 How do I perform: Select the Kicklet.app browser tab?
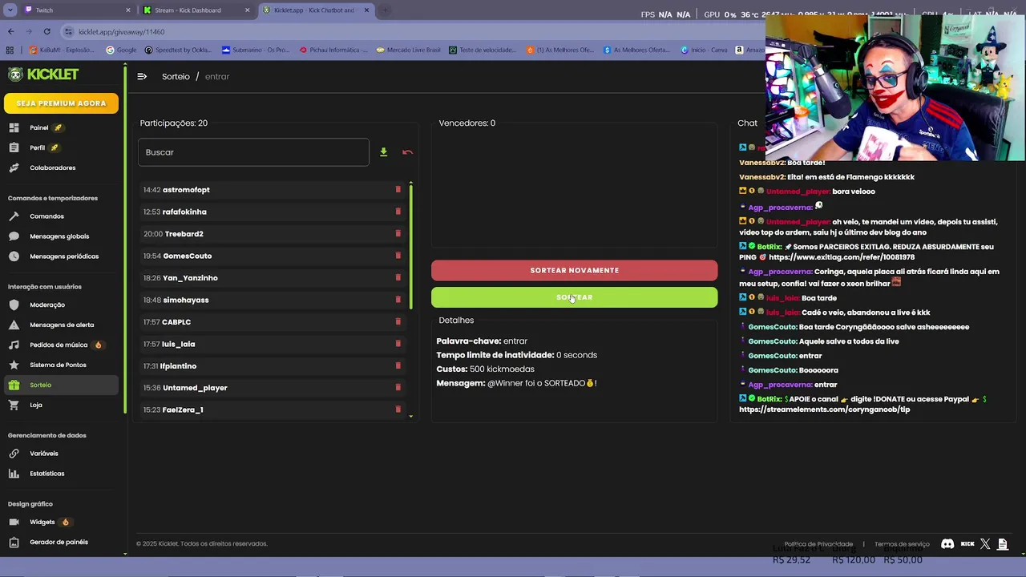(x=317, y=10)
